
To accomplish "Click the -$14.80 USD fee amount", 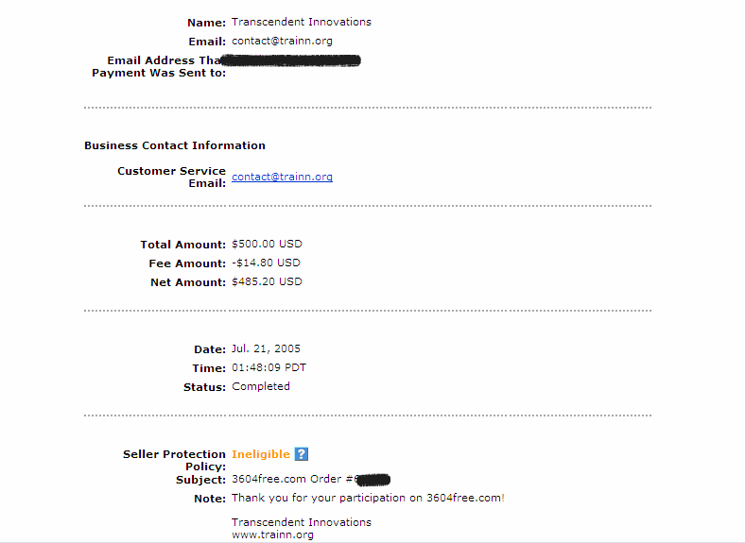I will pos(266,263).
